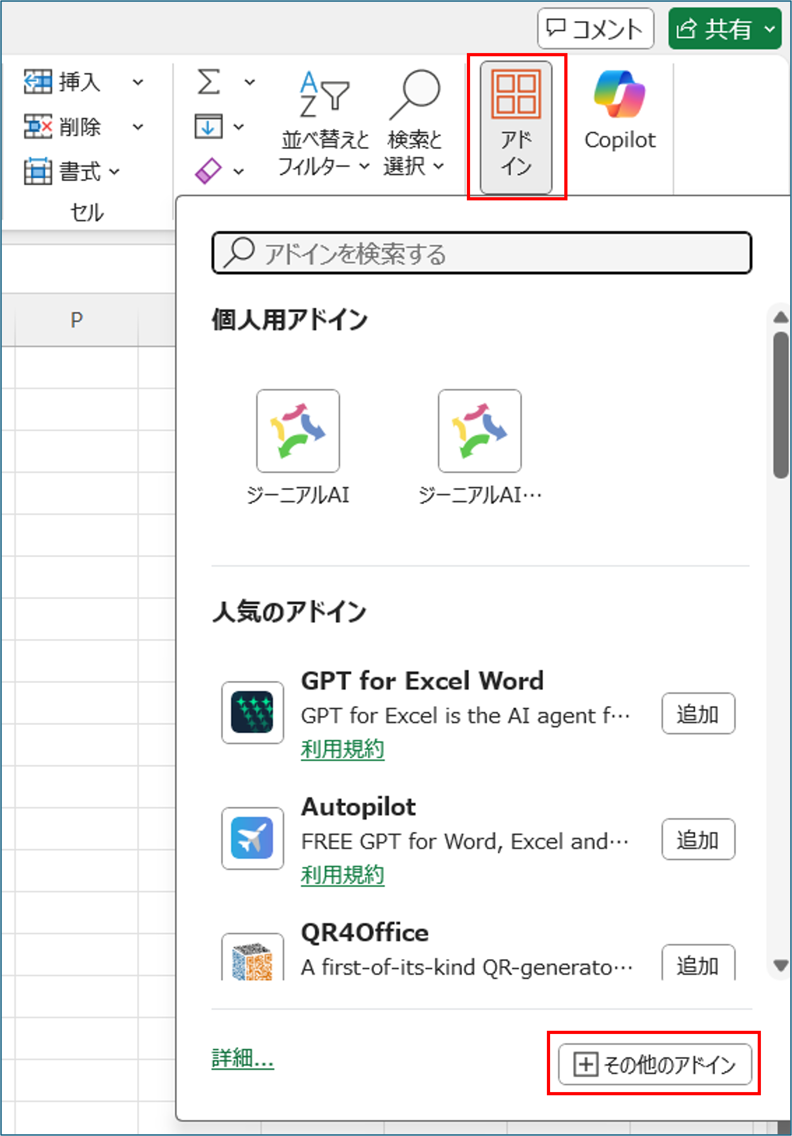Click the A first-of-its-kind QR-generato… text
792x1136 pixels.
466,967
